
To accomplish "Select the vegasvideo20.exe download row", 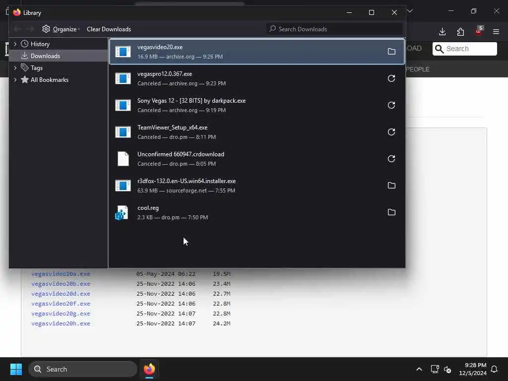I will point(257,52).
